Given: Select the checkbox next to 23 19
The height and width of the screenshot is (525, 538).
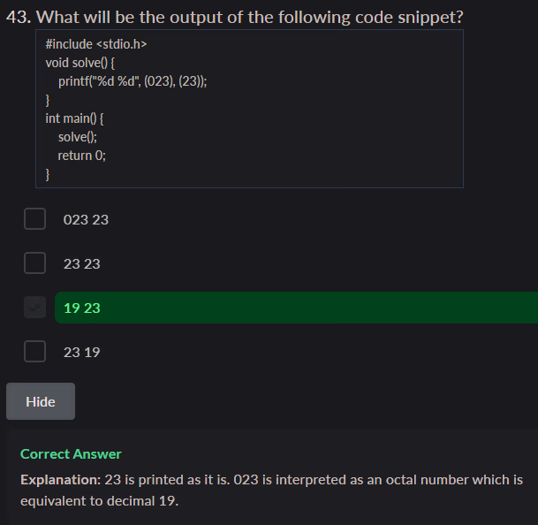Looking at the screenshot, I should coord(34,352).
